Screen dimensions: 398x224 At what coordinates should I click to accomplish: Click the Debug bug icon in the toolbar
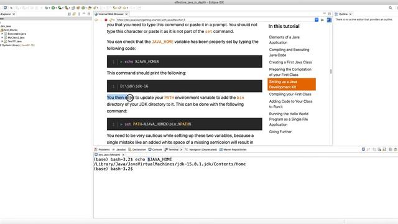click(47, 8)
